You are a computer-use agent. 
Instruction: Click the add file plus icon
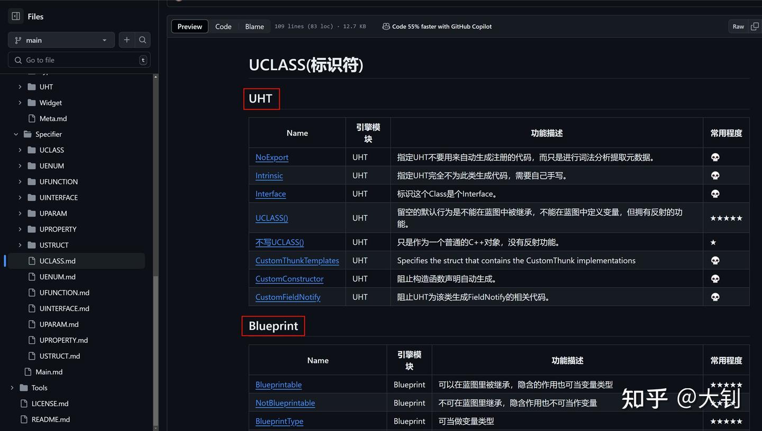[x=126, y=40]
